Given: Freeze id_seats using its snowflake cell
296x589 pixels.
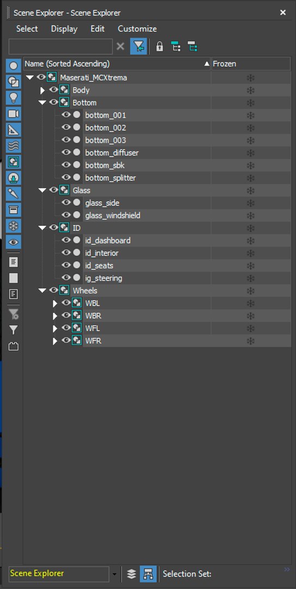Looking at the screenshot, I should [250, 266].
